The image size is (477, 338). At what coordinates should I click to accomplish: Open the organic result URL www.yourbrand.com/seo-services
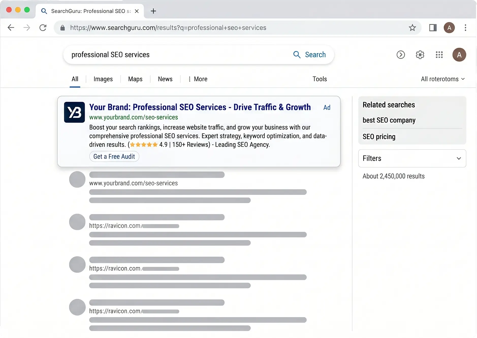[x=134, y=183]
